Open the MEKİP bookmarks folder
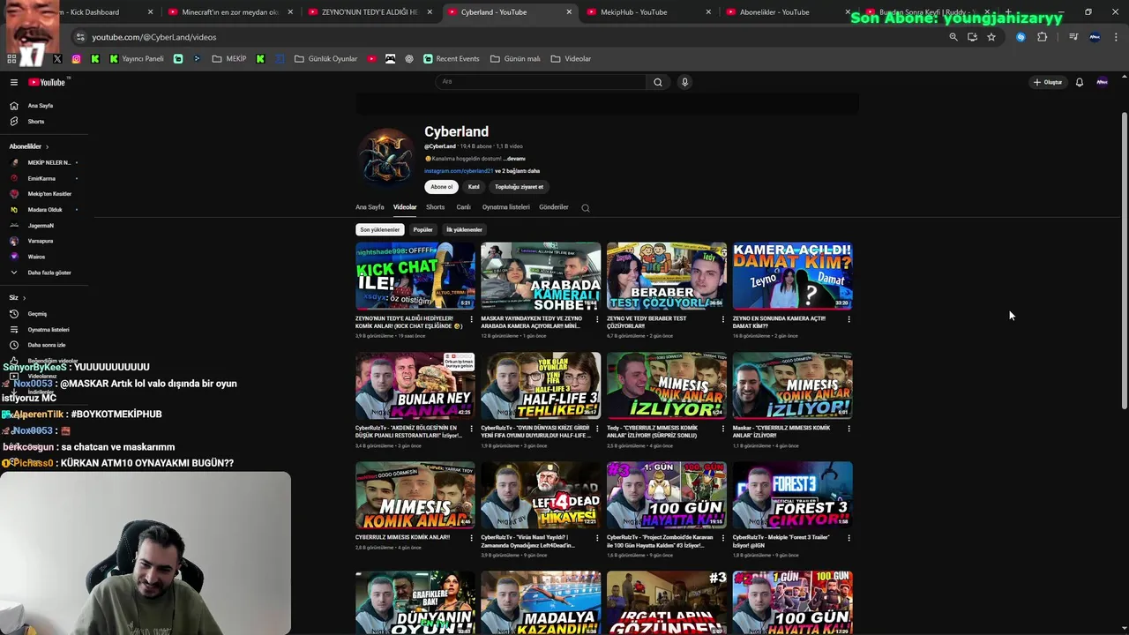Image resolution: width=1129 pixels, height=635 pixels. tap(228, 59)
